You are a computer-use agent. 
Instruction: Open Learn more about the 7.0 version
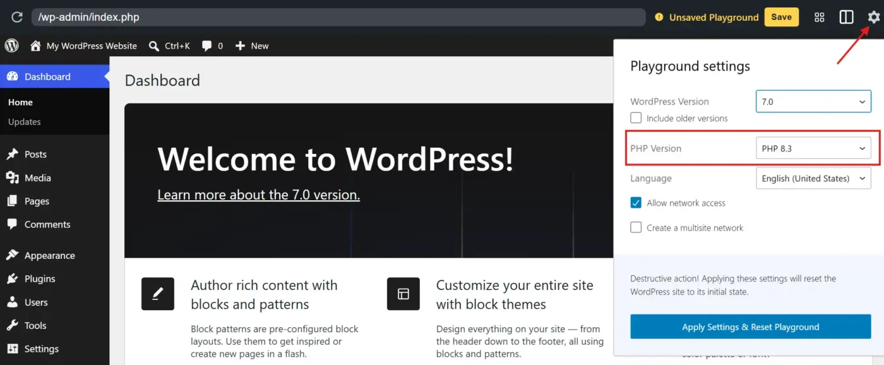click(x=258, y=194)
